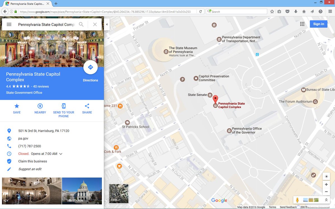Open the 40 reviews link
Screen dimensions: 335x209
click(x=41, y=86)
